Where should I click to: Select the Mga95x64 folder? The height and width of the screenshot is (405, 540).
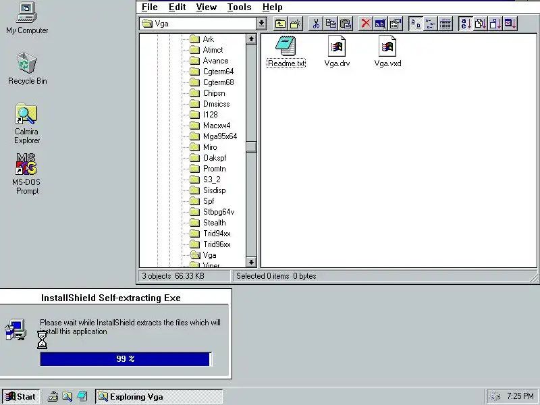coord(213,136)
